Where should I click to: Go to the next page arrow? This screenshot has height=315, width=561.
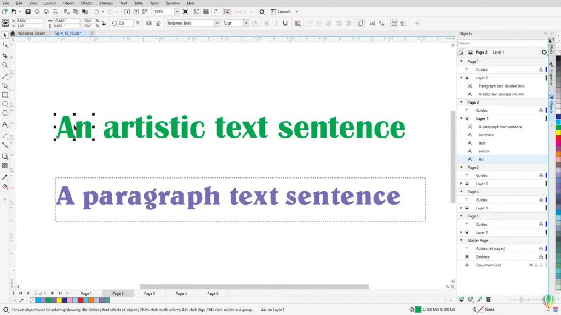53,293
